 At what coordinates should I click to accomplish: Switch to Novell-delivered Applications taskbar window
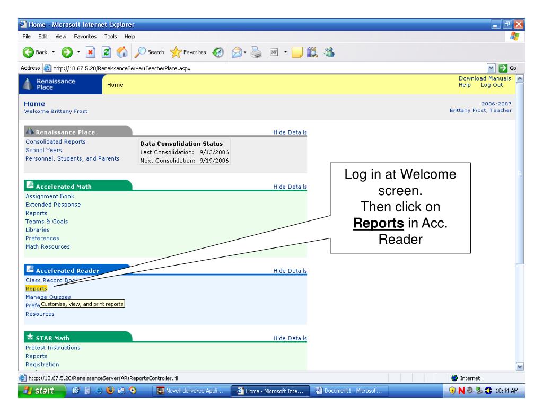point(192,391)
